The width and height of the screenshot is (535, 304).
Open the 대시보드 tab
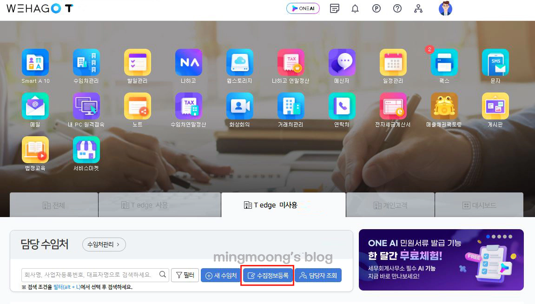click(479, 205)
